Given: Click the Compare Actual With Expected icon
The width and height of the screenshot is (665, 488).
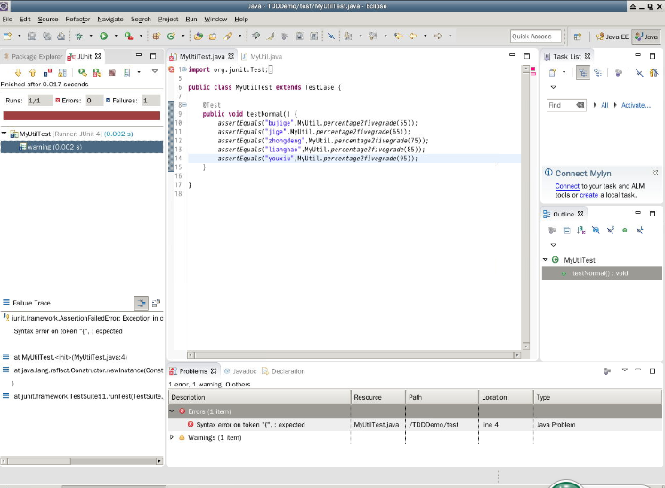Looking at the screenshot, I should pos(156,303).
